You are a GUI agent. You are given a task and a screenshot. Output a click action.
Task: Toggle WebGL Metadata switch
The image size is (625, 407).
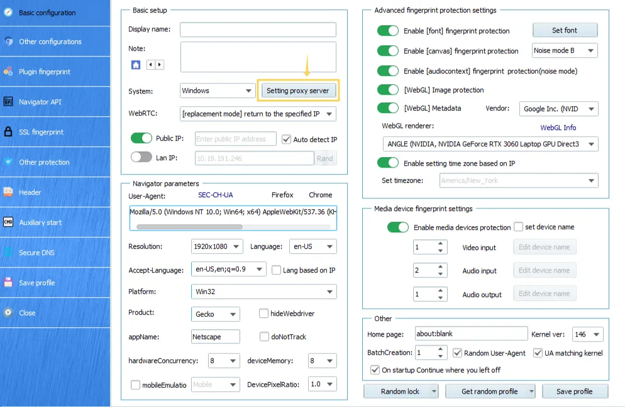coord(387,108)
